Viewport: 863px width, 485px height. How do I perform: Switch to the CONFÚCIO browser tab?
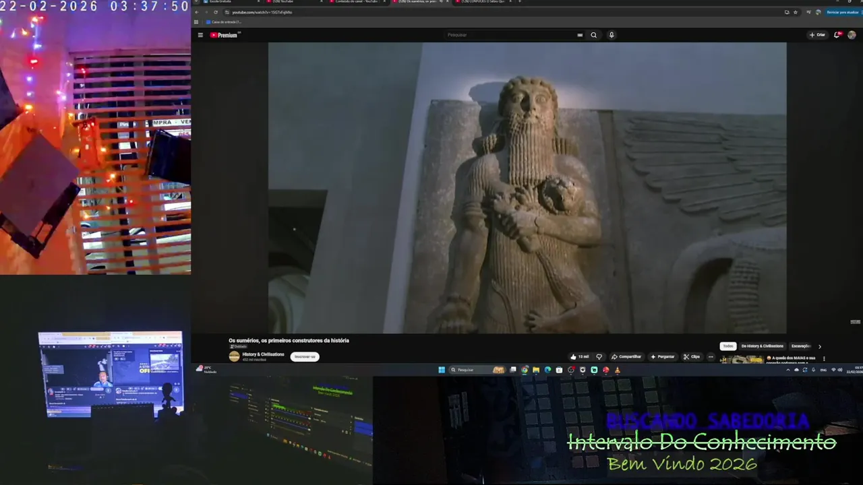[x=482, y=2]
